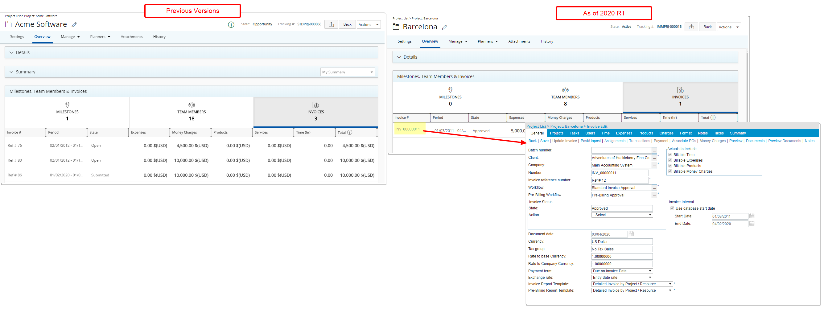Switch to the Format tab in Invoice Edit
The height and width of the screenshot is (309, 824).
click(x=686, y=133)
